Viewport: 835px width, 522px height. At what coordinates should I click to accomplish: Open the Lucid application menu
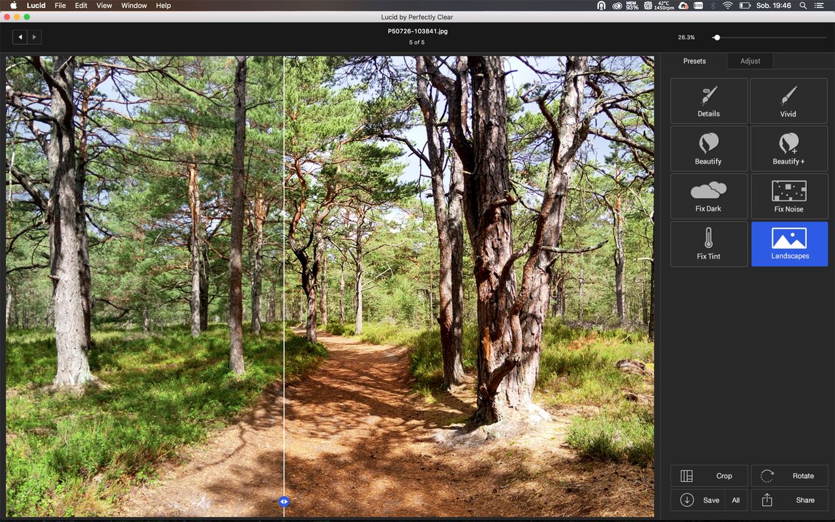(x=37, y=5)
